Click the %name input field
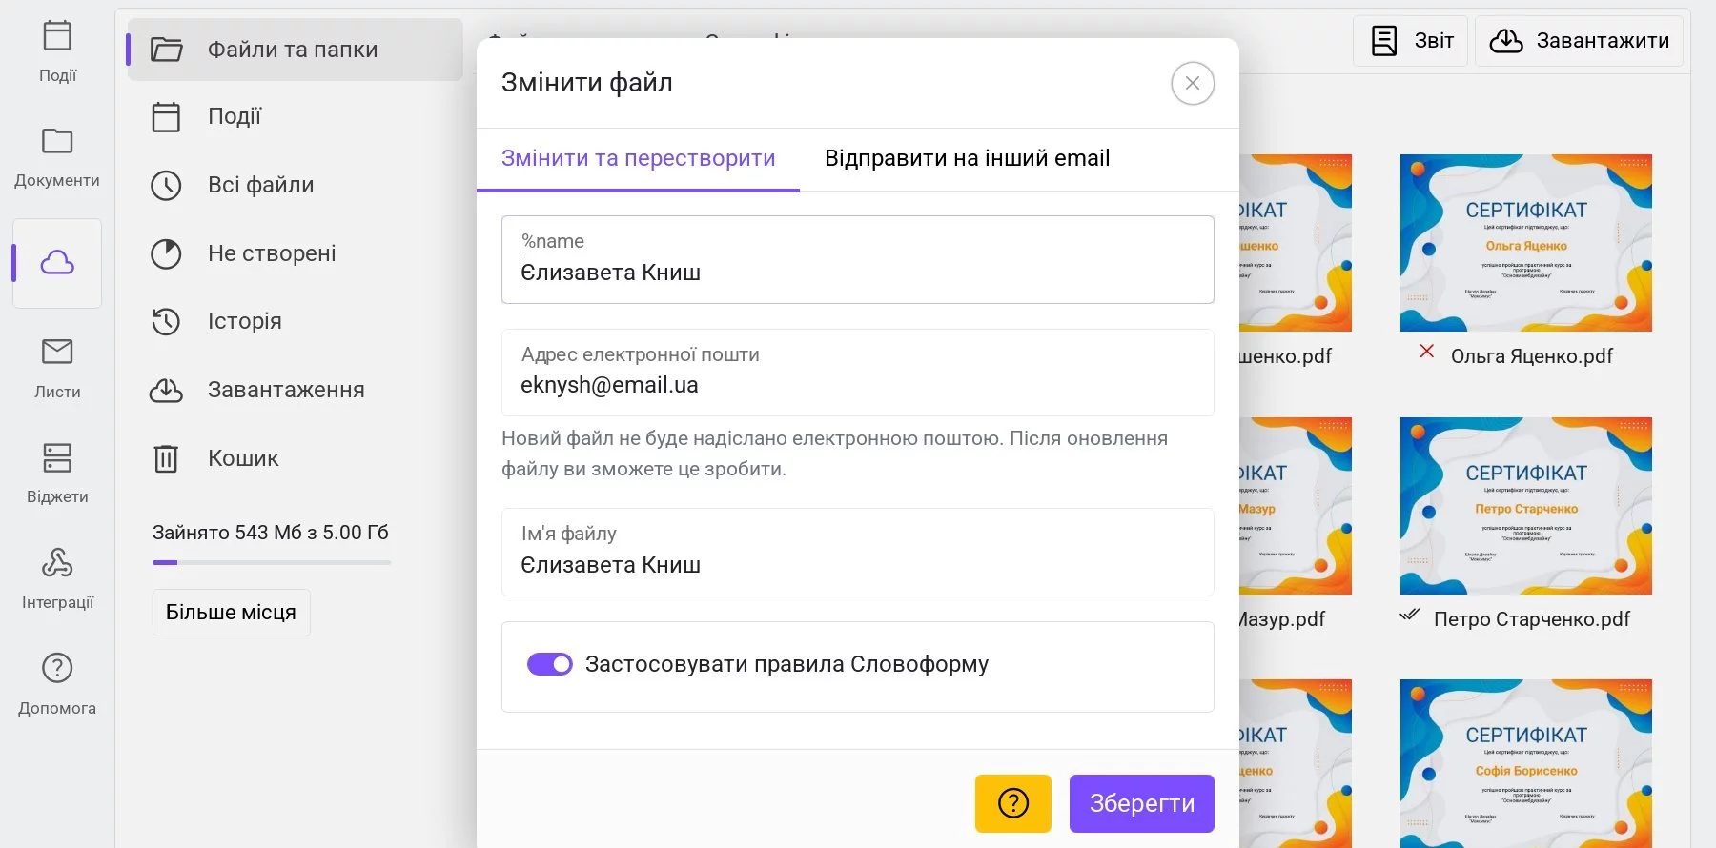 pyautogui.click(x=858, y=259)
